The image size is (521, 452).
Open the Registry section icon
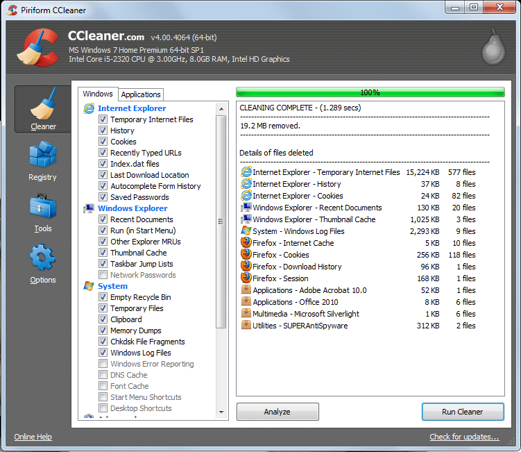tap(42, 154)
